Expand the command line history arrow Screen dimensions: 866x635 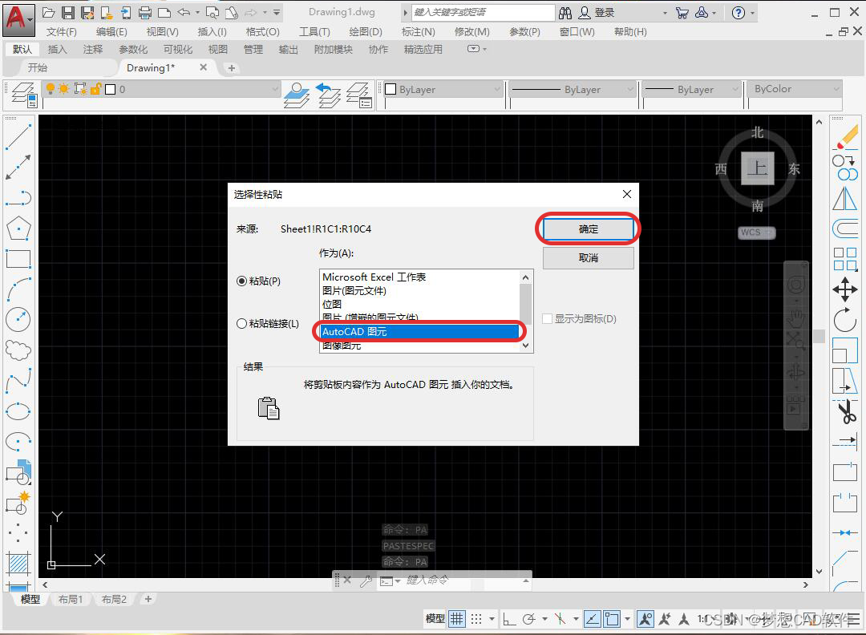[526, 580]
